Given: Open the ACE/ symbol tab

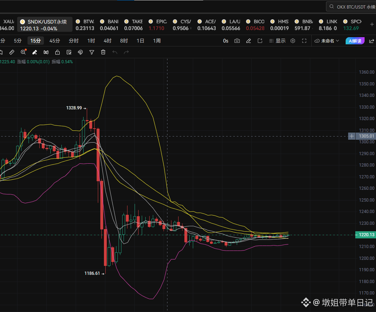Looking at the screenshot, I should coord(206,24).
